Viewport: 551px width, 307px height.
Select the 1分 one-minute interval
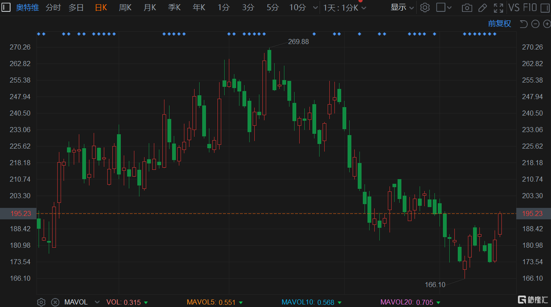(x=224, y=7)
